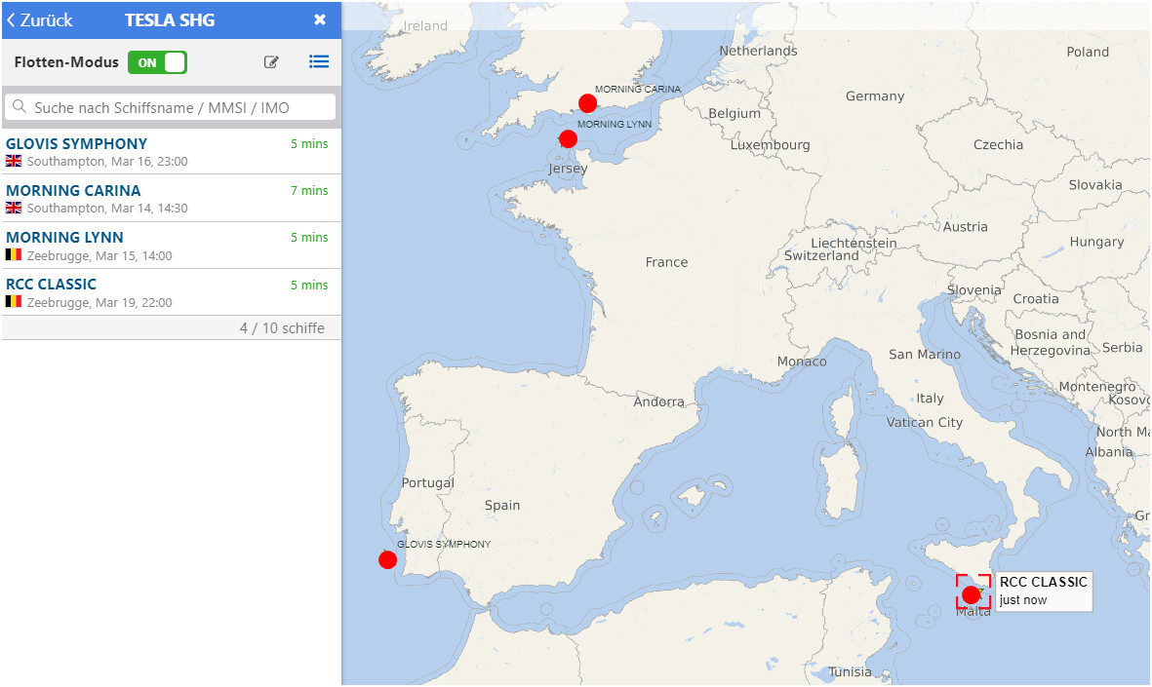Click '5 mins' in the RCC CLASSIC row
Image resolution: width=1152 pixels, height=687 pixels.
tap(309, 285)
